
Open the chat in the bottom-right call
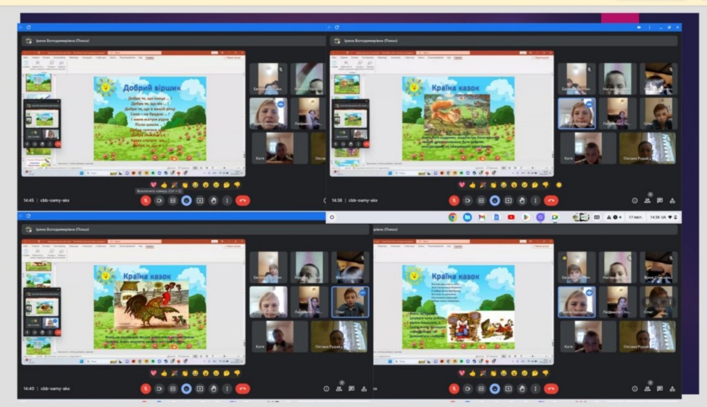click(660, 389)
